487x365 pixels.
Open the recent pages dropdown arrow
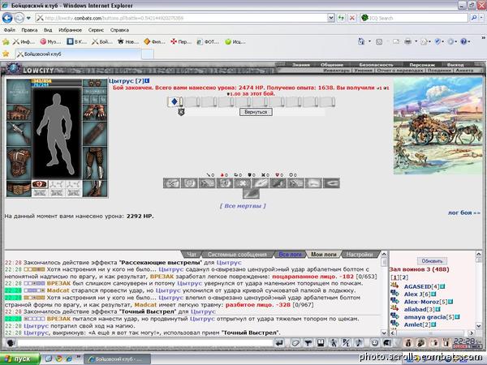tap(28, 18)
